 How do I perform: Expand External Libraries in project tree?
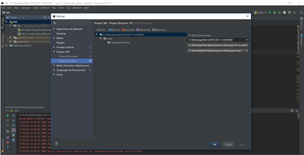pyautogui.click(x=7, y=46)
